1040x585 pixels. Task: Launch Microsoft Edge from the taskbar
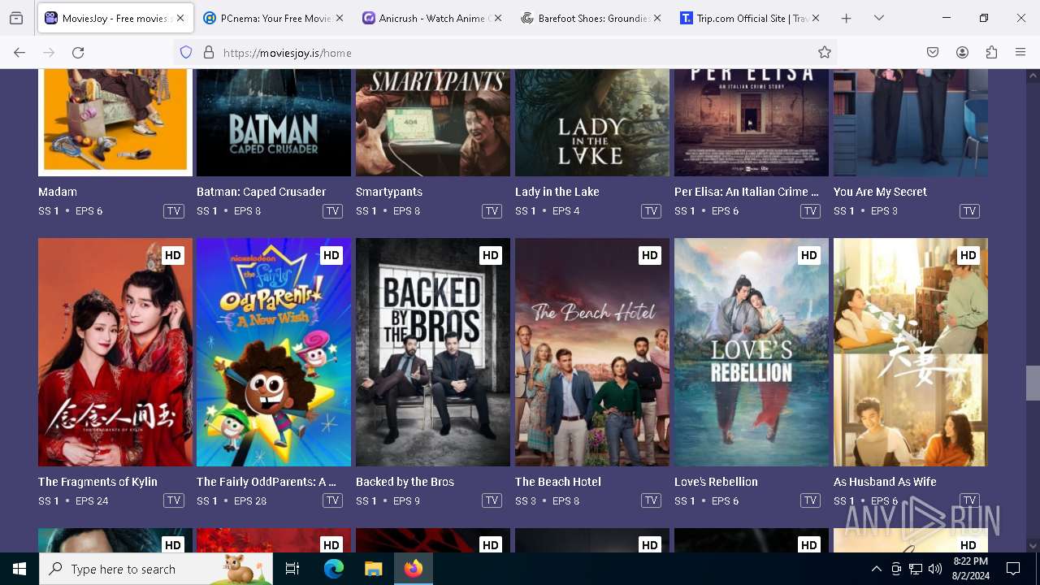334,569
